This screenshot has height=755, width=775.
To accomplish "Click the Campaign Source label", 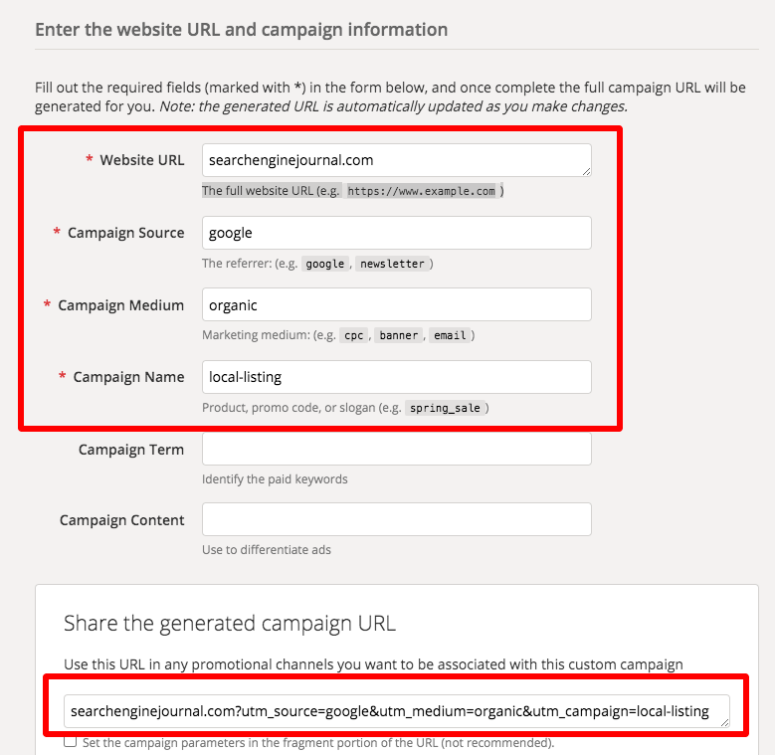I will pyautogui.click(x=125, y=233).
